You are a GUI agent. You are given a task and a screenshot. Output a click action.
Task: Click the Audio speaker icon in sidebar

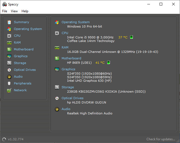click(9, 77)
